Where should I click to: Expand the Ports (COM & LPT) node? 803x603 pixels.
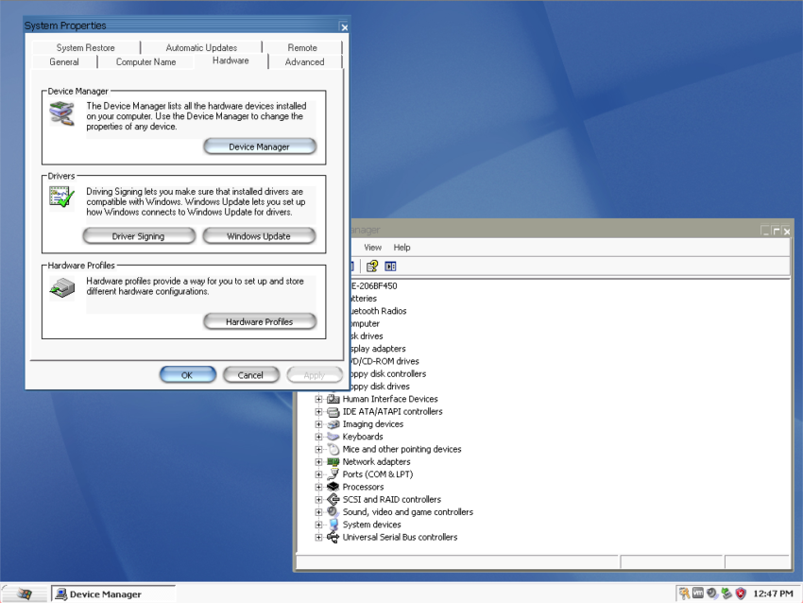318,474
